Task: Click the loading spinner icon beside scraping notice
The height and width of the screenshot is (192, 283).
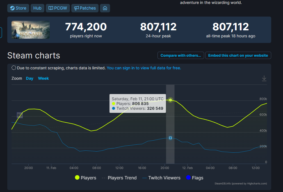Action: point(14,68)
